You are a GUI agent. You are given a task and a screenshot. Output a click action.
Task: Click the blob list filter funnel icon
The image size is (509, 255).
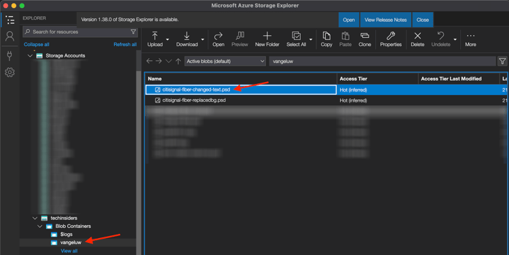point(502,61)
